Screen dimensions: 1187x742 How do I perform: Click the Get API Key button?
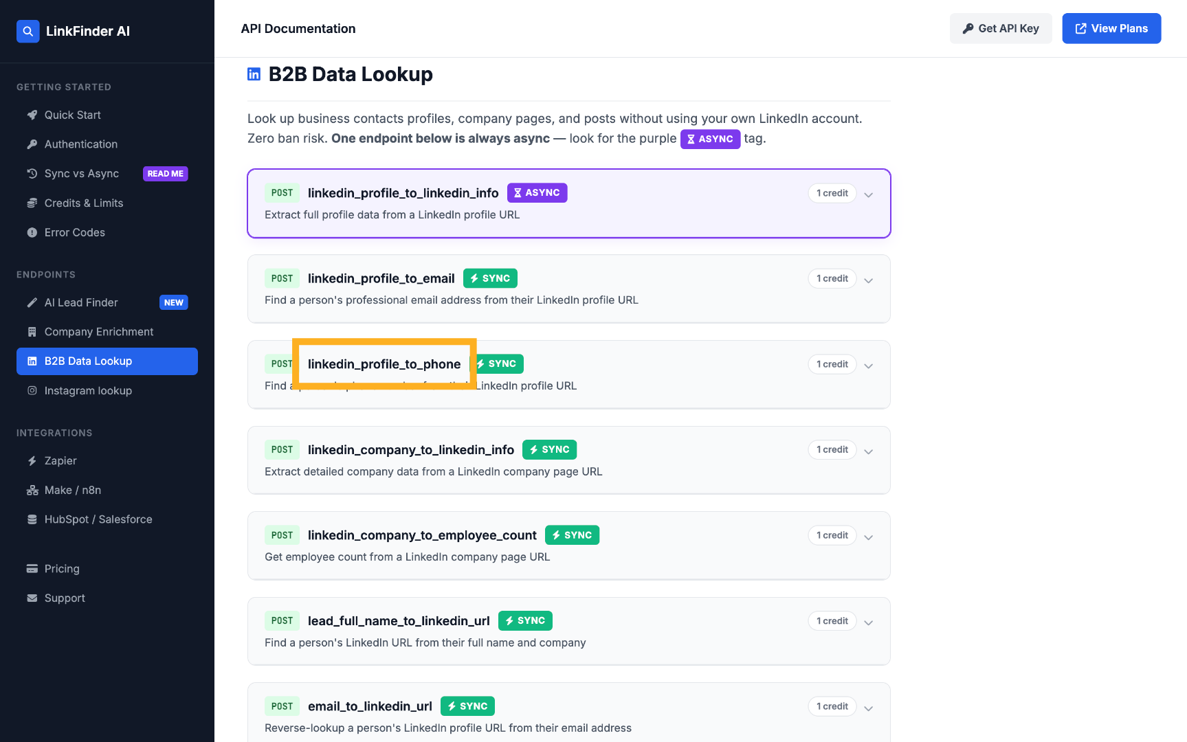(x=1001, y=28)
